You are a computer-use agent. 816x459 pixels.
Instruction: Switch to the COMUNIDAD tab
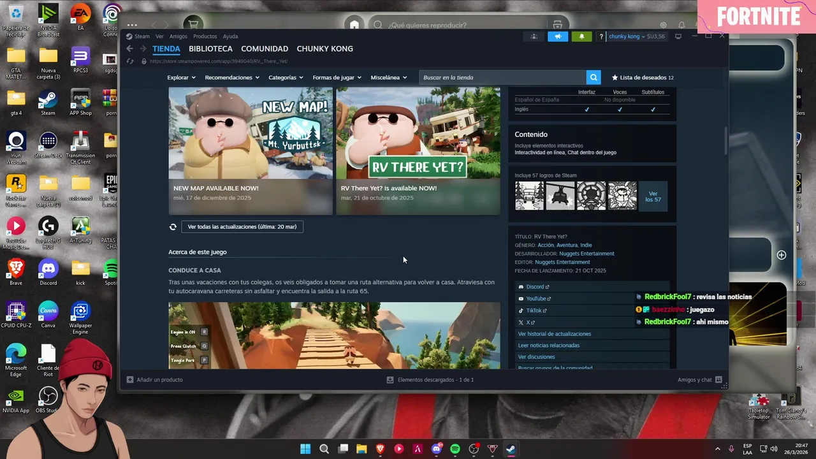[x=265, y=48]
